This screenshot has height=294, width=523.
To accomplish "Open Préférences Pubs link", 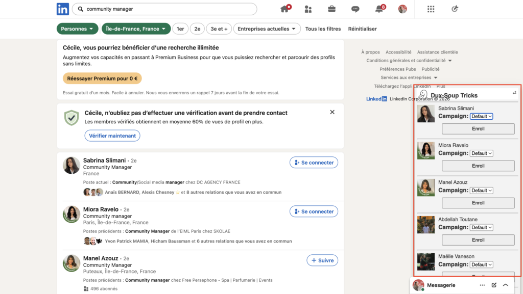I will (397, 69).
